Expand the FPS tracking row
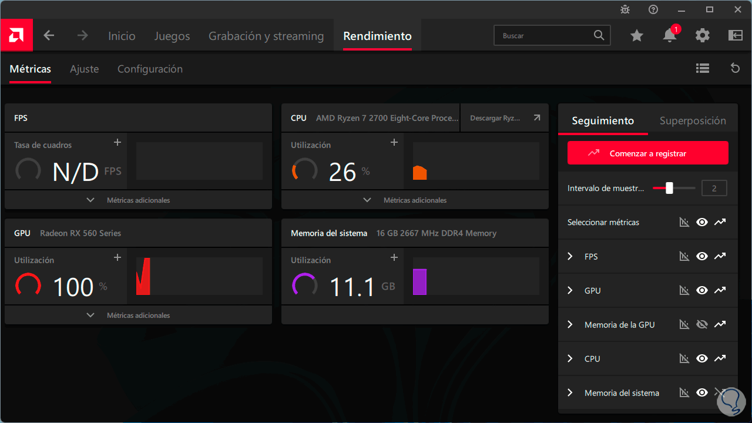This screenshot has height=423, width=752. tap(570, 256)
